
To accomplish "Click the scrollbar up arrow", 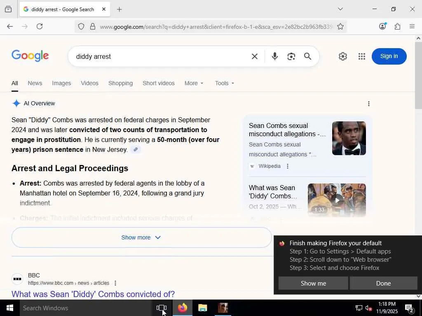I will (418, 38).
